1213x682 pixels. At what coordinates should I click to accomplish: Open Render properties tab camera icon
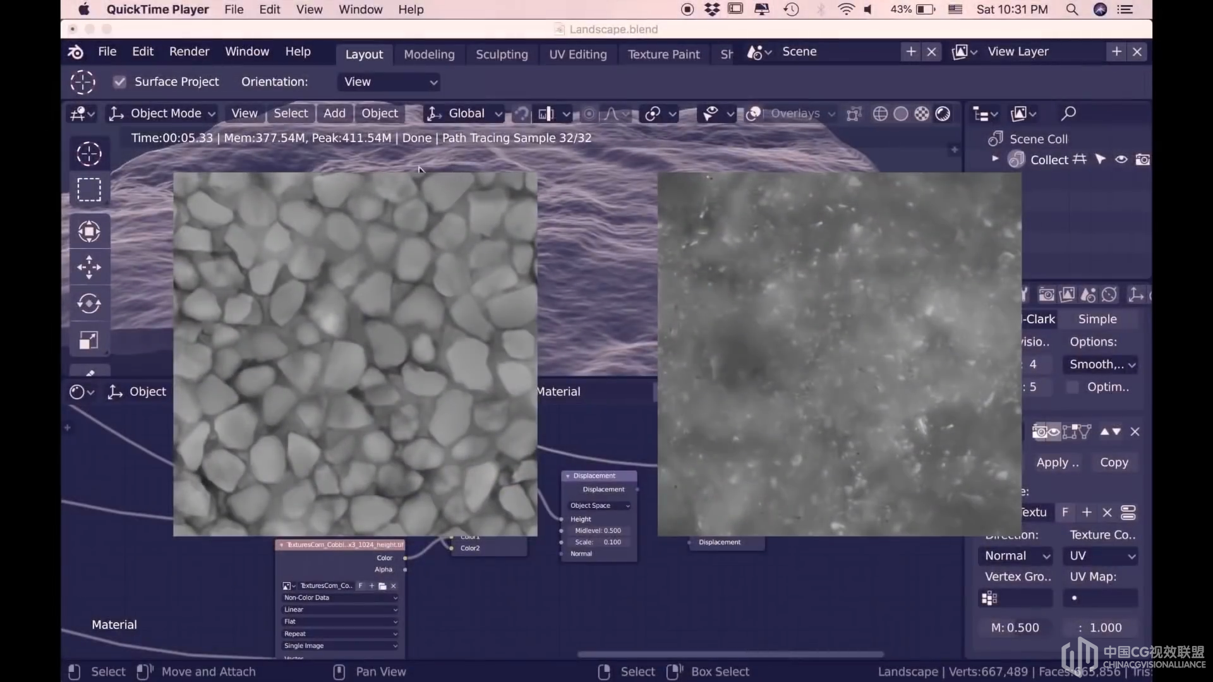tap(1046, 294)
